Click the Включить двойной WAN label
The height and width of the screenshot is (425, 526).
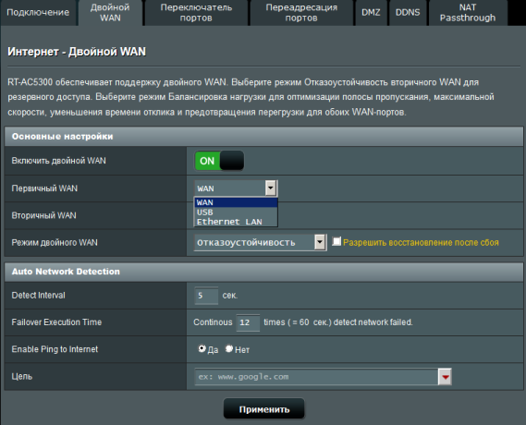(x=59, y=161)
